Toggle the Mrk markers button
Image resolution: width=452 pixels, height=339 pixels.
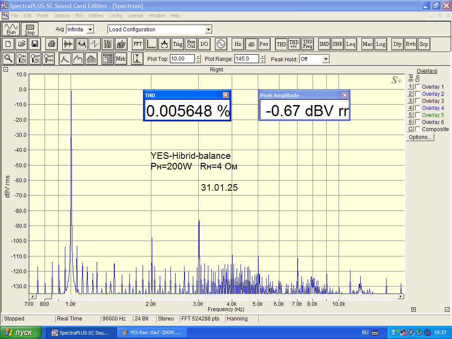121,59
